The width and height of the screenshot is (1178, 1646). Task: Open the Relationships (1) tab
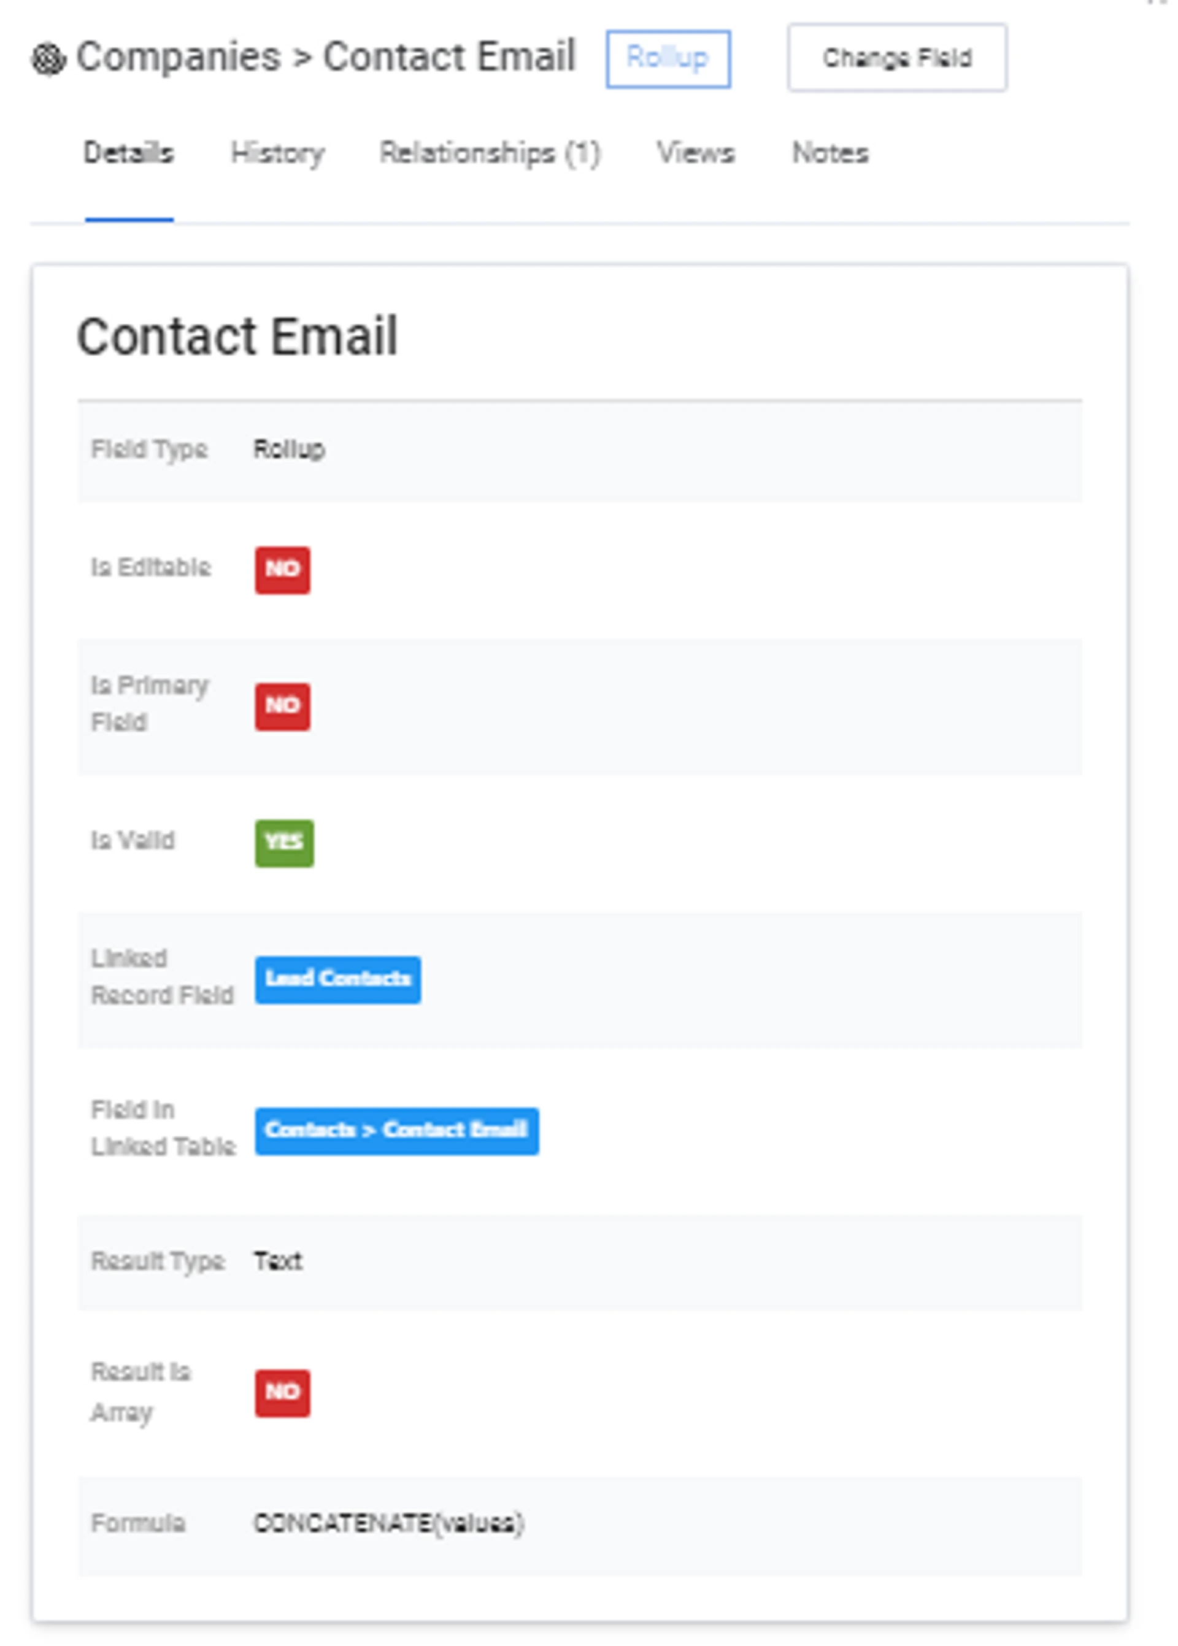click(x=490, y=153)
